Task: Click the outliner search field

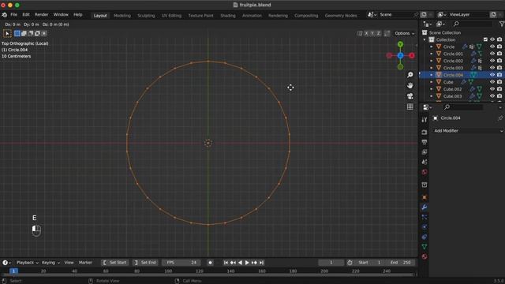Action: [472, 24]
